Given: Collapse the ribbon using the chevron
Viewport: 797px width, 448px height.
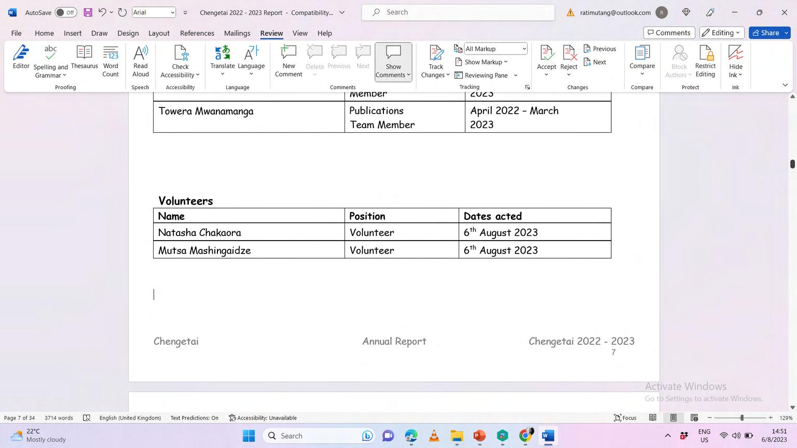Looking at the screenshot, I should 785,85.
